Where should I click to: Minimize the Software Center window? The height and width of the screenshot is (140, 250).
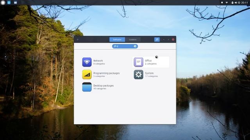164,40
